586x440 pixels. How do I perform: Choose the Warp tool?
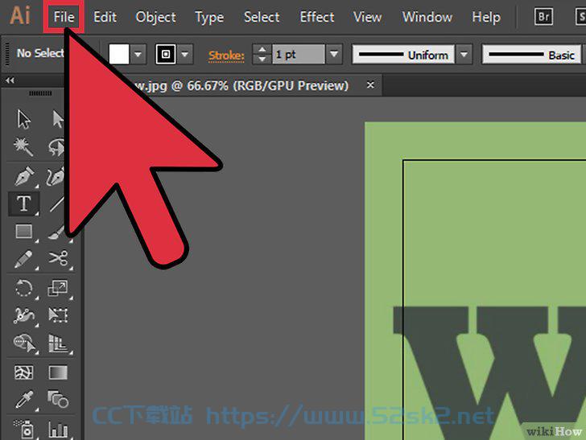point(24,315)
